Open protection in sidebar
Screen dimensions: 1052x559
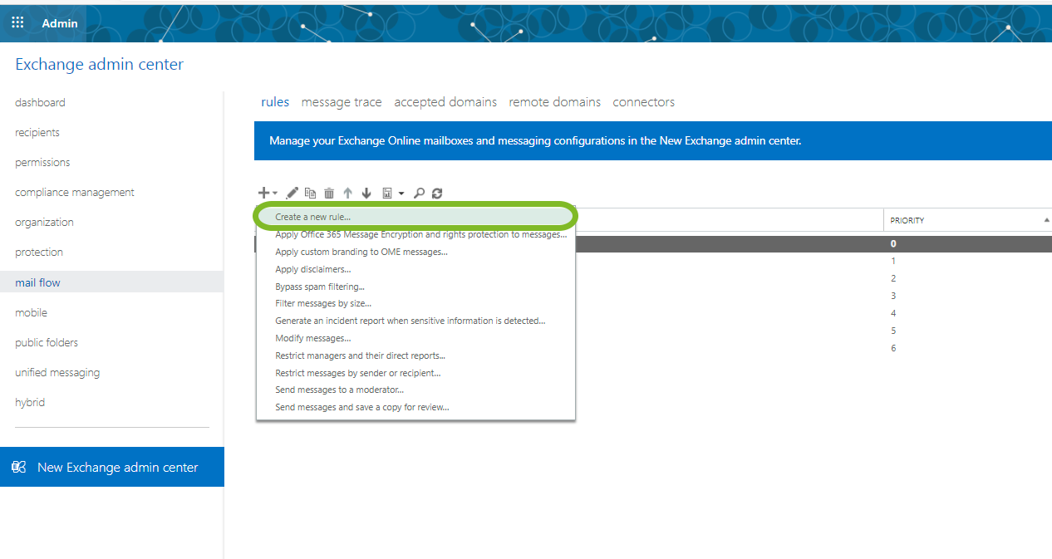pos(39,252)
